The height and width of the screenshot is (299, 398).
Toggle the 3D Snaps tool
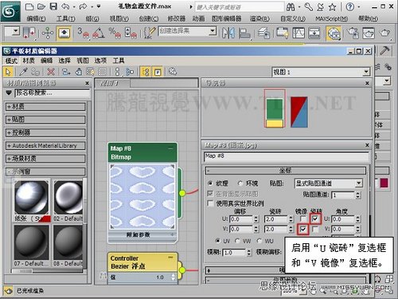pos(83,33)
